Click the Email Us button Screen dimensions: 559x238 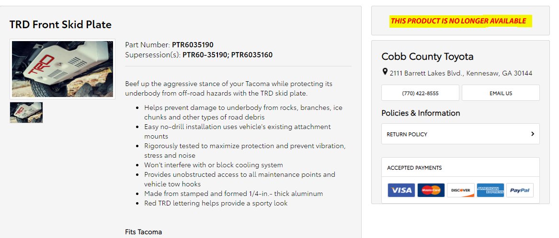pos(501,93)
